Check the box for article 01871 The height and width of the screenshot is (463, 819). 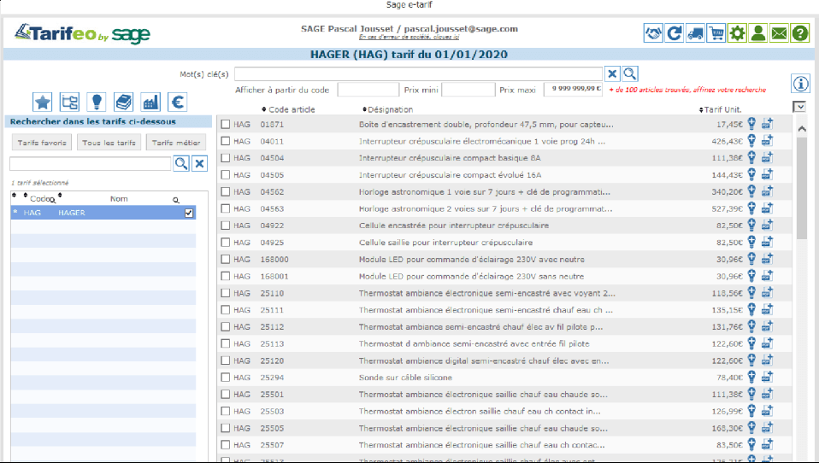(225, 124)
